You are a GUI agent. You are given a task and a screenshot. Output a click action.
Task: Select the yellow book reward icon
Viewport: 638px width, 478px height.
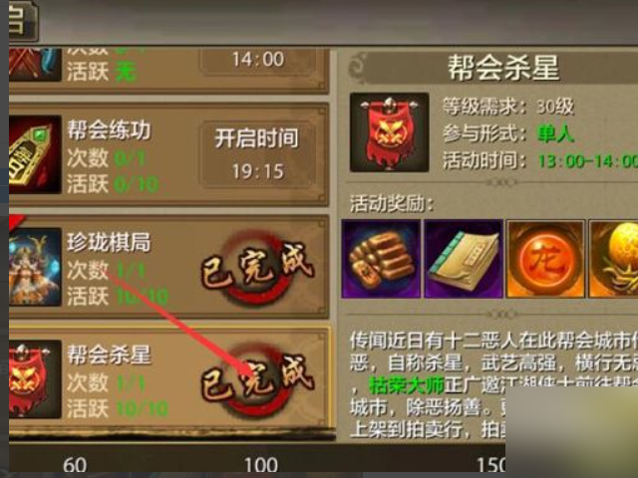464,259
